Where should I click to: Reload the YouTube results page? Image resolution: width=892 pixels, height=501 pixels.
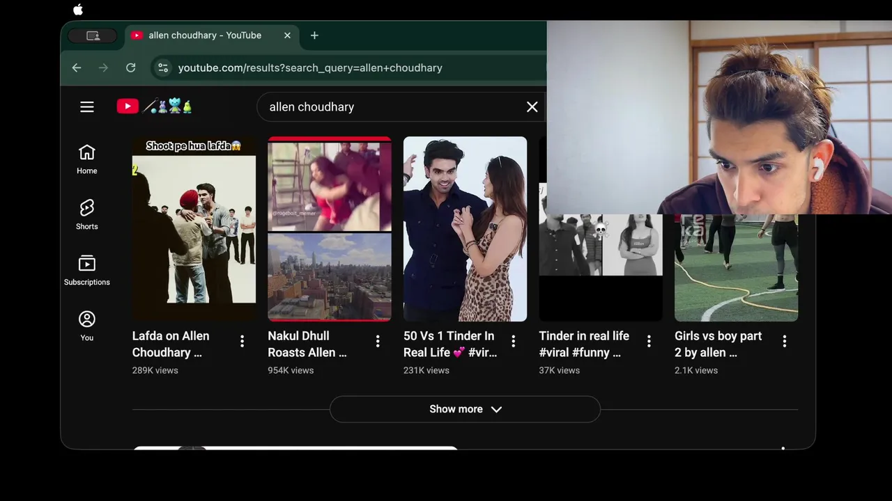[130, 67]
